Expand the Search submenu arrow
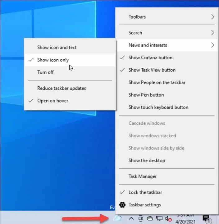Screen dimensions: 219x224 click(213, 33)
